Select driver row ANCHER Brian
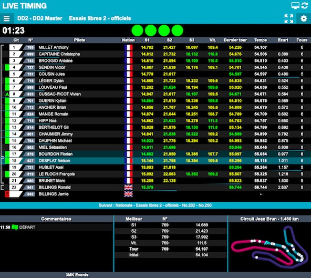 155,107
